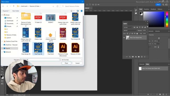Screen dimensions: 170x96
Task: Open the Opacity slider dropdown arrow
Action: pyautogui.click(x=147, y=30)
